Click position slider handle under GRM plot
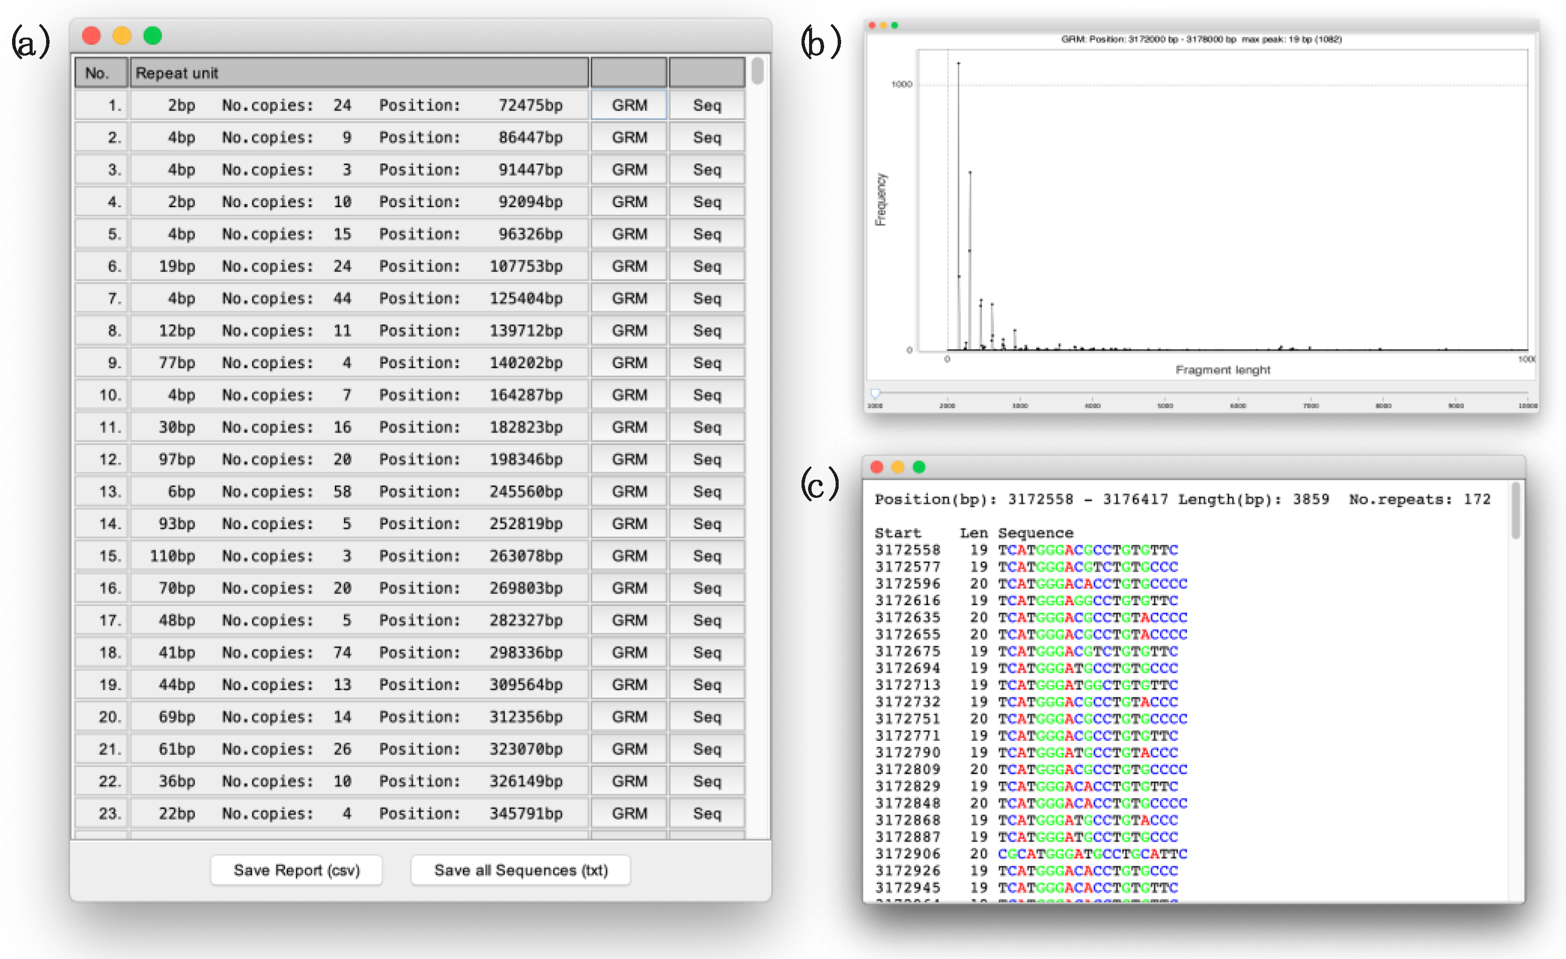Screen dimensions: 1566x959 (x=875, y=394)
